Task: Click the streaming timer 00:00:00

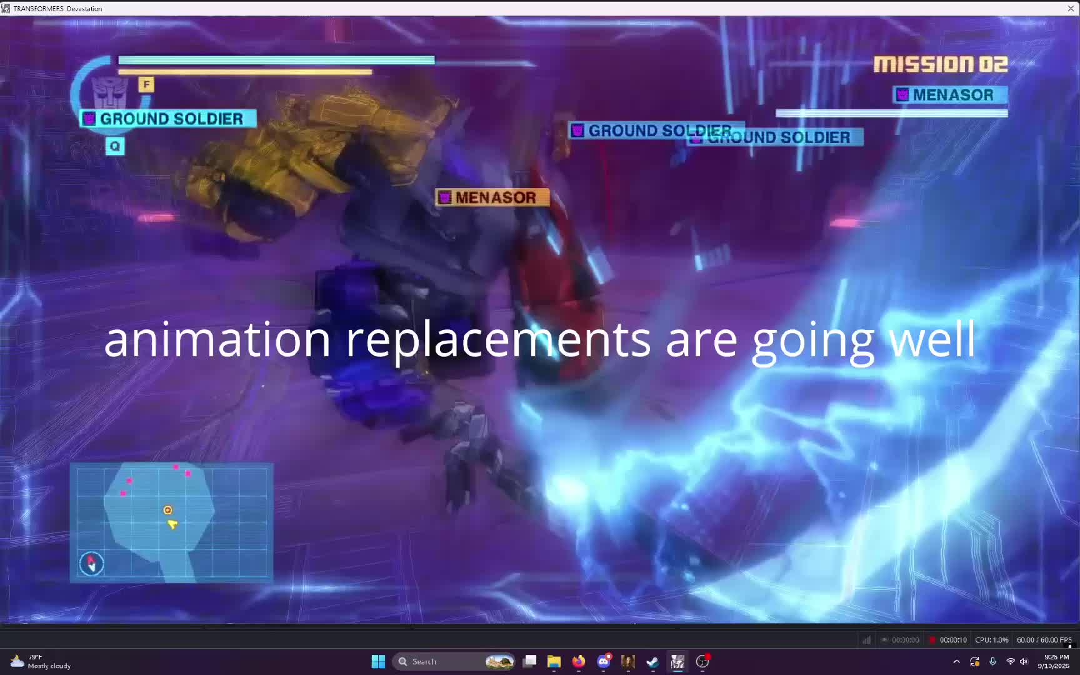Action: click(x=906, y=640)
